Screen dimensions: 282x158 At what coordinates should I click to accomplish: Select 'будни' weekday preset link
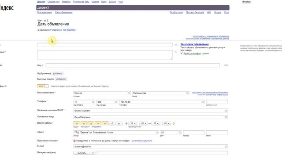(76, 127)
